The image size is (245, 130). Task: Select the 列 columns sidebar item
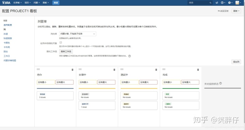click(x=4, y=29)
